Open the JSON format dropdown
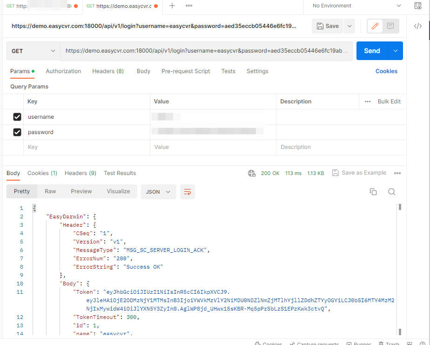 pos(158,192)
